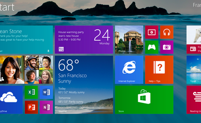Open the News tile with polar bear
Screen dimensions: 201x123
click(x=194, y=39)
